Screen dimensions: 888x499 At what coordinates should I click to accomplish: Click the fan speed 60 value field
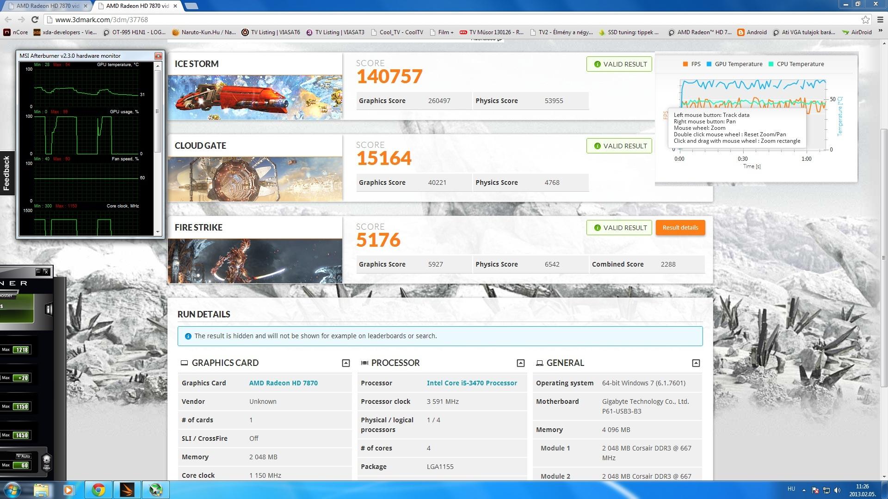(21, 465)
